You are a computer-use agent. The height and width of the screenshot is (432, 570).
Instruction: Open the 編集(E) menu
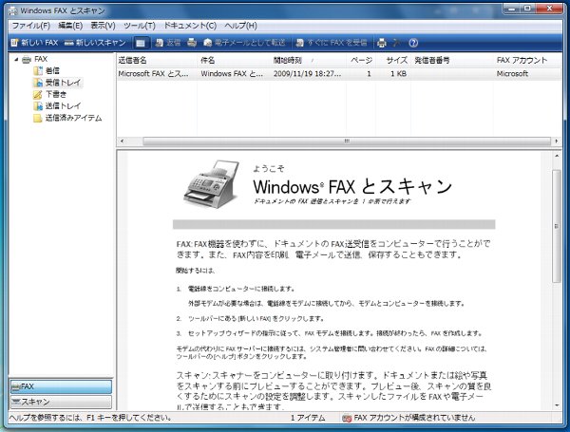pyautogui.click(x=70, y=26)
